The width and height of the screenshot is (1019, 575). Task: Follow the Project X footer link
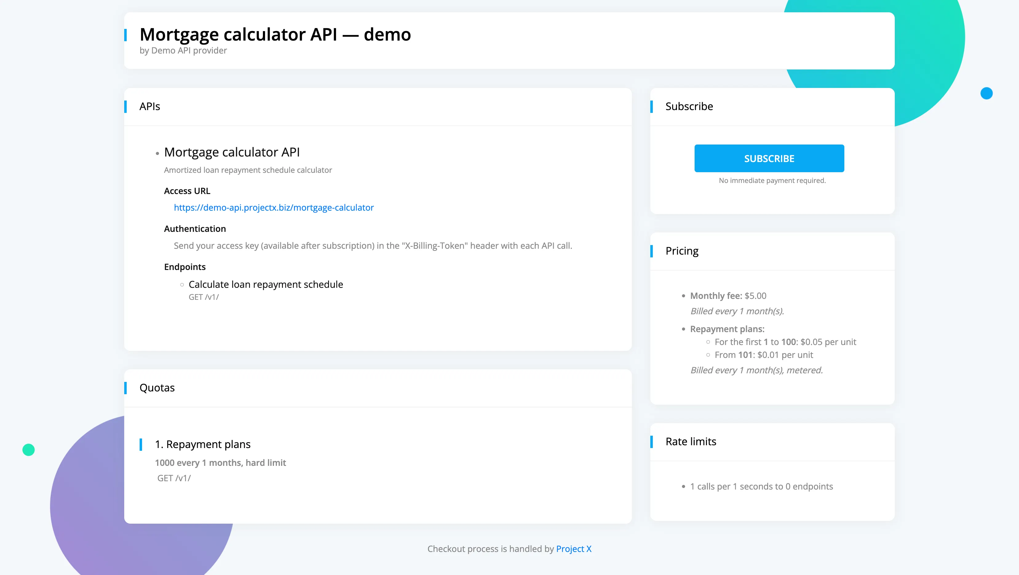pyautogui.click(x=573, y=549)
